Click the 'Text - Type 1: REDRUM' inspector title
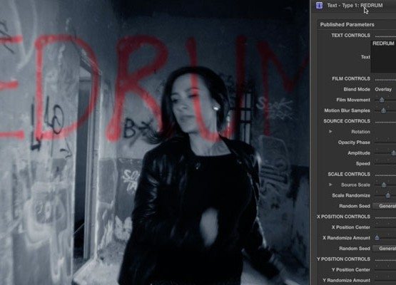The height and width of the screenshot is (285, 396). pos(355,5)
